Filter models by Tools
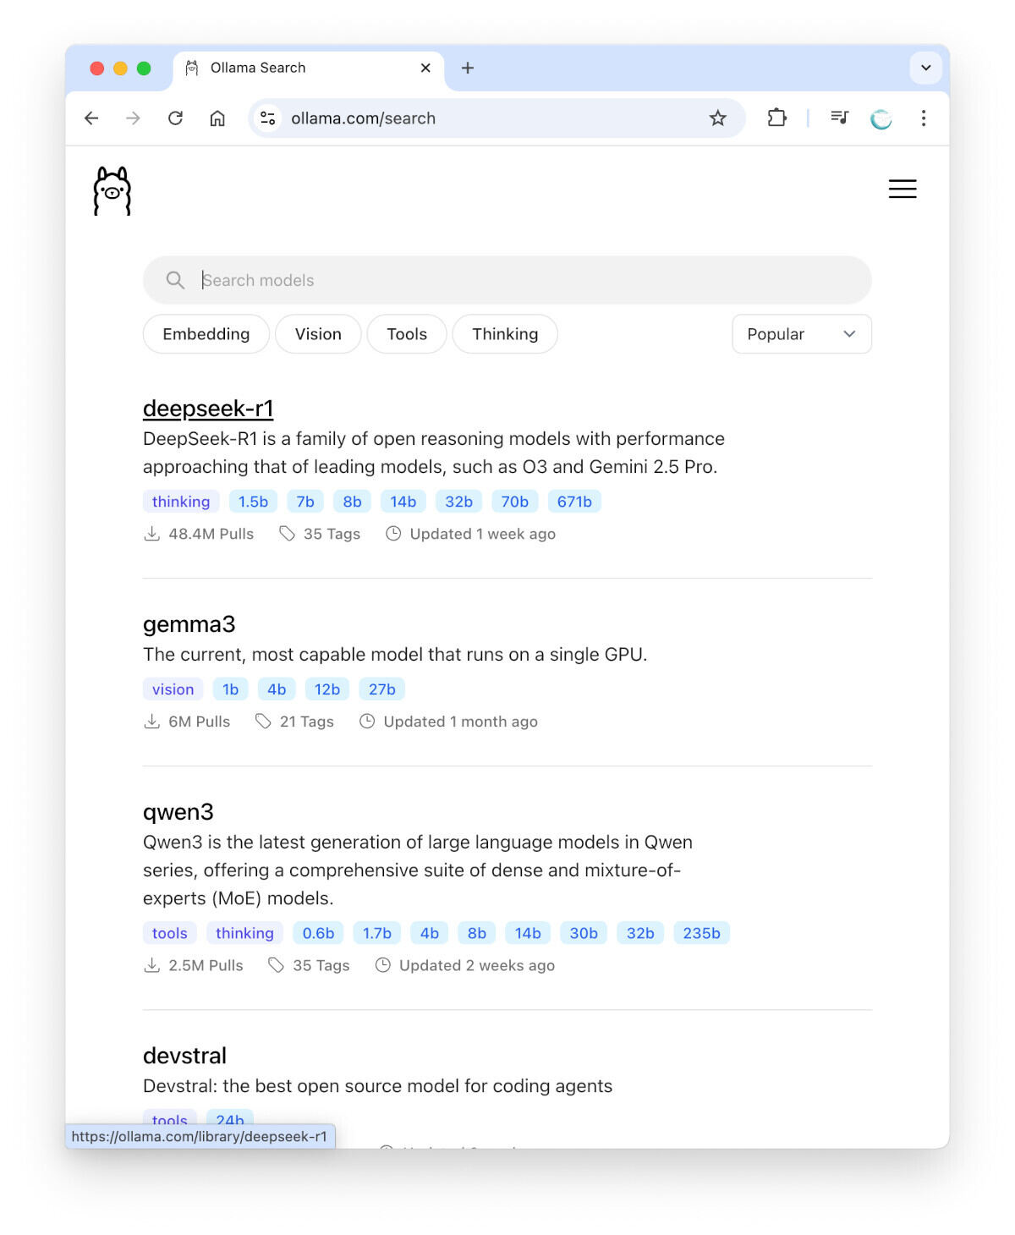Viewport: 1015px width, 1235px height. 407,334
